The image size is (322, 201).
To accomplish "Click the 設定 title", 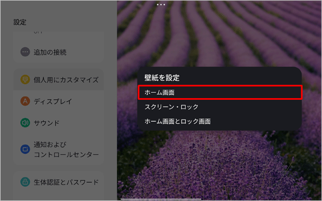I will pyautogui.click(x=20, y=23).
